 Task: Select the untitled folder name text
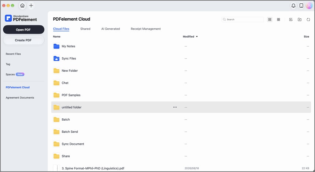click(x=72, y=107)
